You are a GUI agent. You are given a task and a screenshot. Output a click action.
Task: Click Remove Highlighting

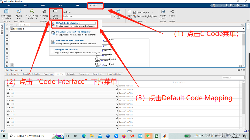click(x=145, y=16)
